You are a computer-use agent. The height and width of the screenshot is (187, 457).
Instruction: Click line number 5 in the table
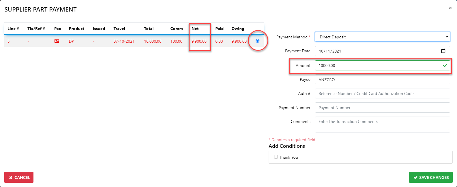point(9,41)
